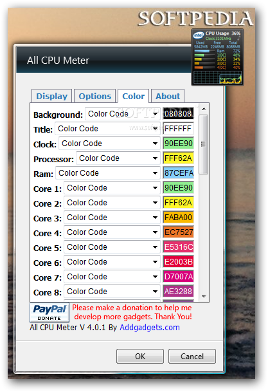
Task: Click the Core 5 color field E5316C
Action: 178,247
